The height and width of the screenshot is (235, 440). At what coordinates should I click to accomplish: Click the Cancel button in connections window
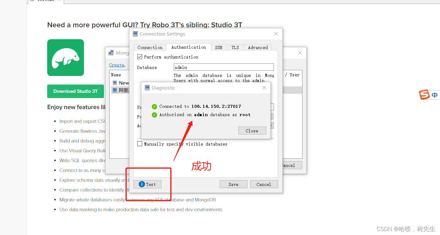coord(289,165)
